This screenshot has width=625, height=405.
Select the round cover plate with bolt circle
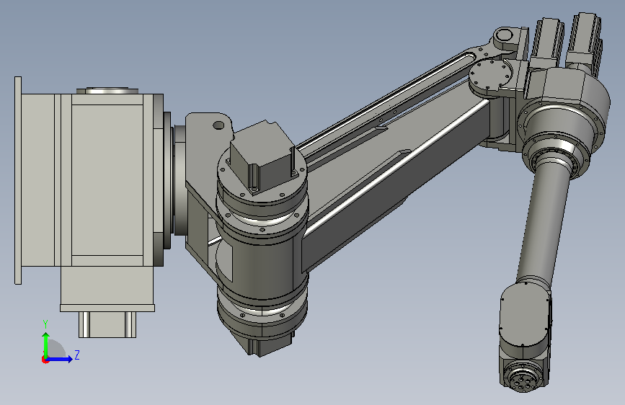(490, 74)
